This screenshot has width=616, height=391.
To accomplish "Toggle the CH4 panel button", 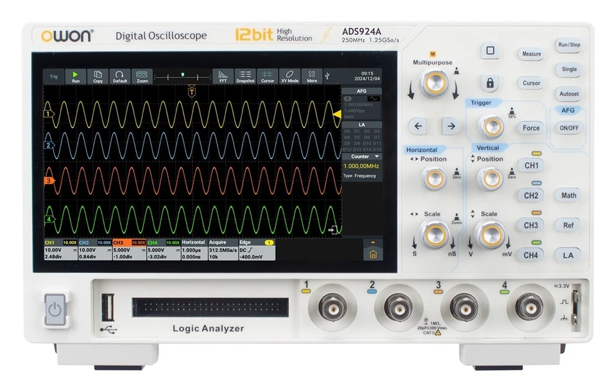I will click(x=531, y=255).
